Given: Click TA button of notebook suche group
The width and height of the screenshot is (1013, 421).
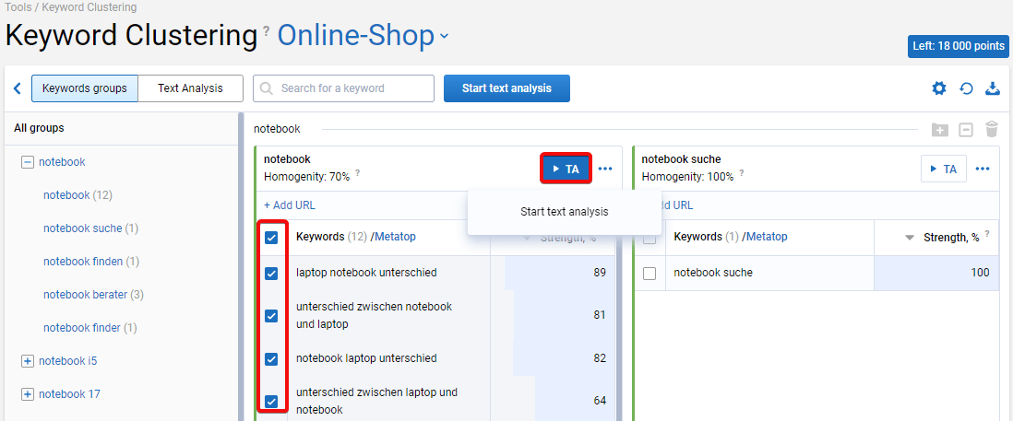Looking at the screenshot, I should tap(943, 169).
